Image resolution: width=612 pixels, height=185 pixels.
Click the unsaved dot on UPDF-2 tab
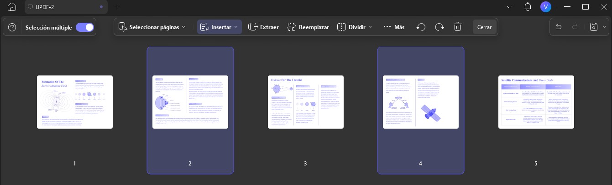pos(101,7)
